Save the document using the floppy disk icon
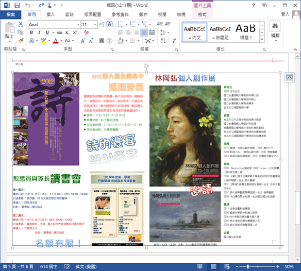The image size is (301, 271). pos(17,5)
